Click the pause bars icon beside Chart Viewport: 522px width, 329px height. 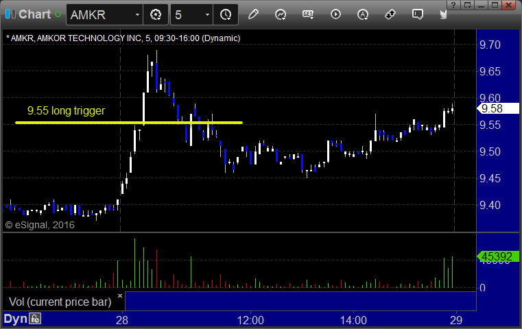10,14
